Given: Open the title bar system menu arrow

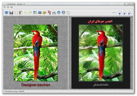Looking at the screenshot, I should tap(5, 4).
